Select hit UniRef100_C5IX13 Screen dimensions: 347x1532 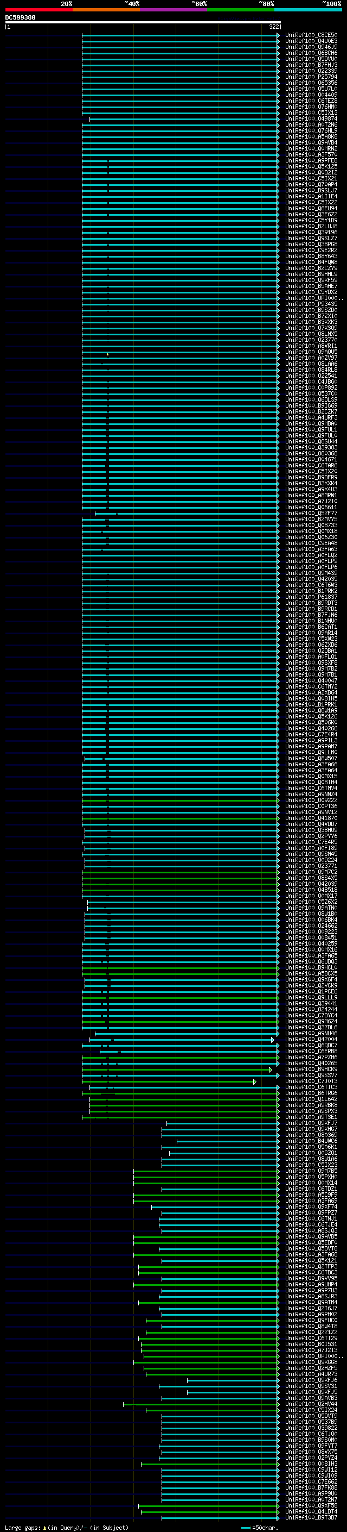pos(311,112)
